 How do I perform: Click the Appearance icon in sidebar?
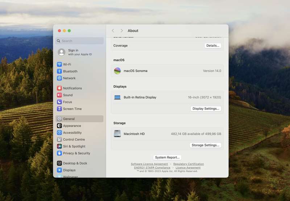[59, 126]
